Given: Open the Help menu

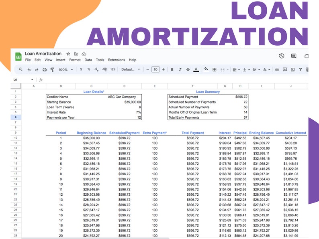Looking at the screenshot, I should pos(133,60).
